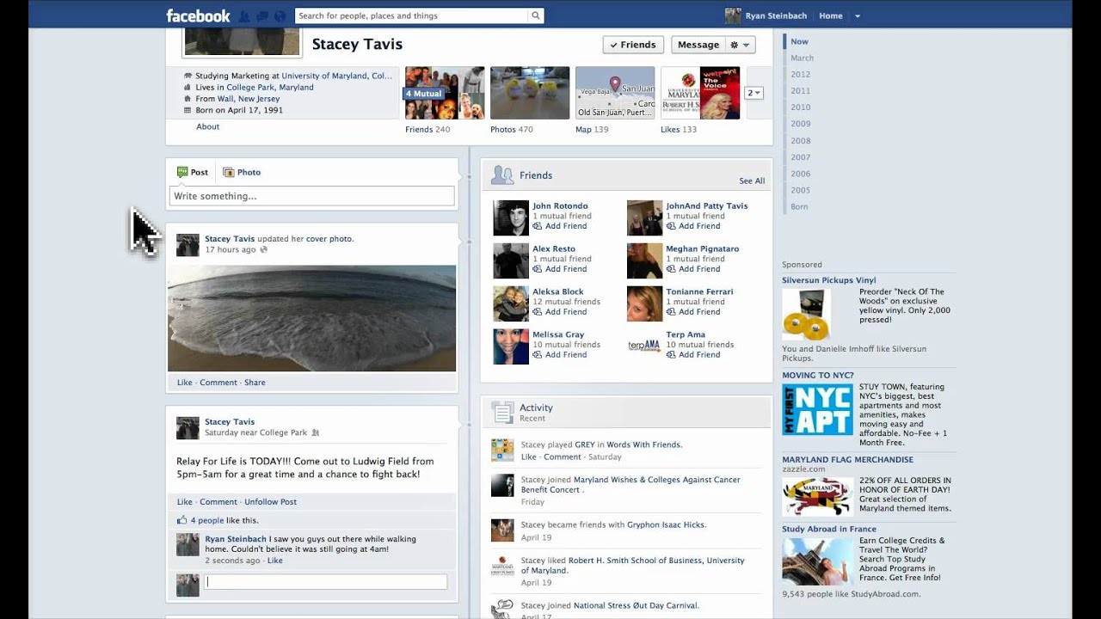Unfollow Post on Relay For Life status
Viewport: 1101px width, 619px height.
click(x=270, y=502)
